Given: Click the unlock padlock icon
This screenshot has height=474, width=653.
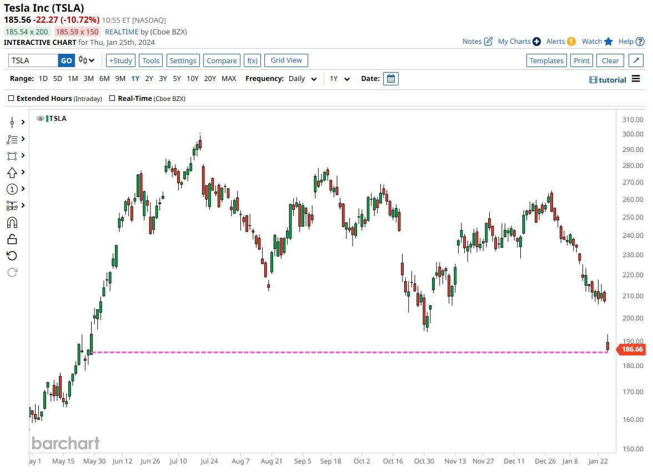Looking at the screenshot, I should pos(12,239).
